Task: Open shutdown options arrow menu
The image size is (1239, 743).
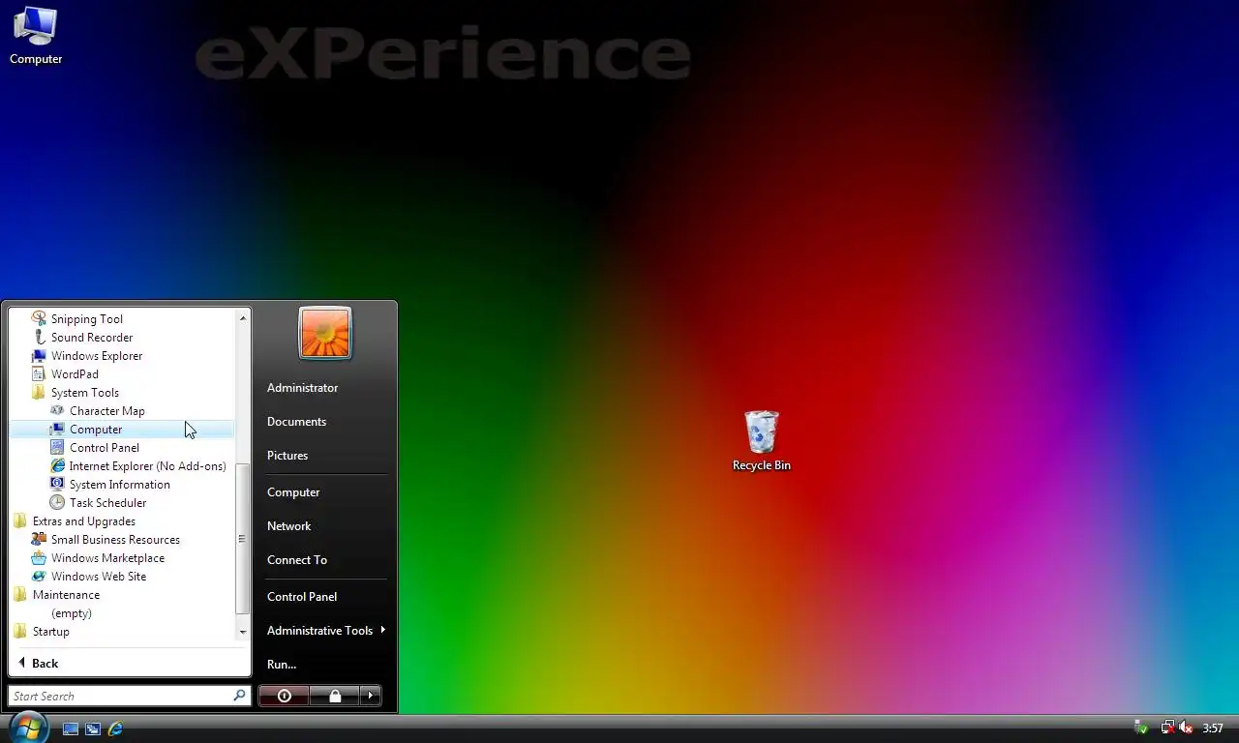Action: [x=371, y=696]
